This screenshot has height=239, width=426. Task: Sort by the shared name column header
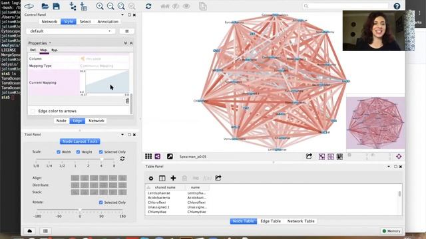tap(165, 187)
